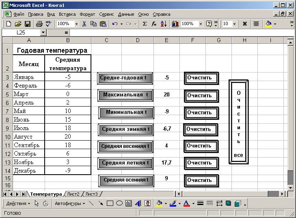Print using the printer icon
Image resolution: width=296 pixels, height=218 pixels.
click(x=39, y=24)
